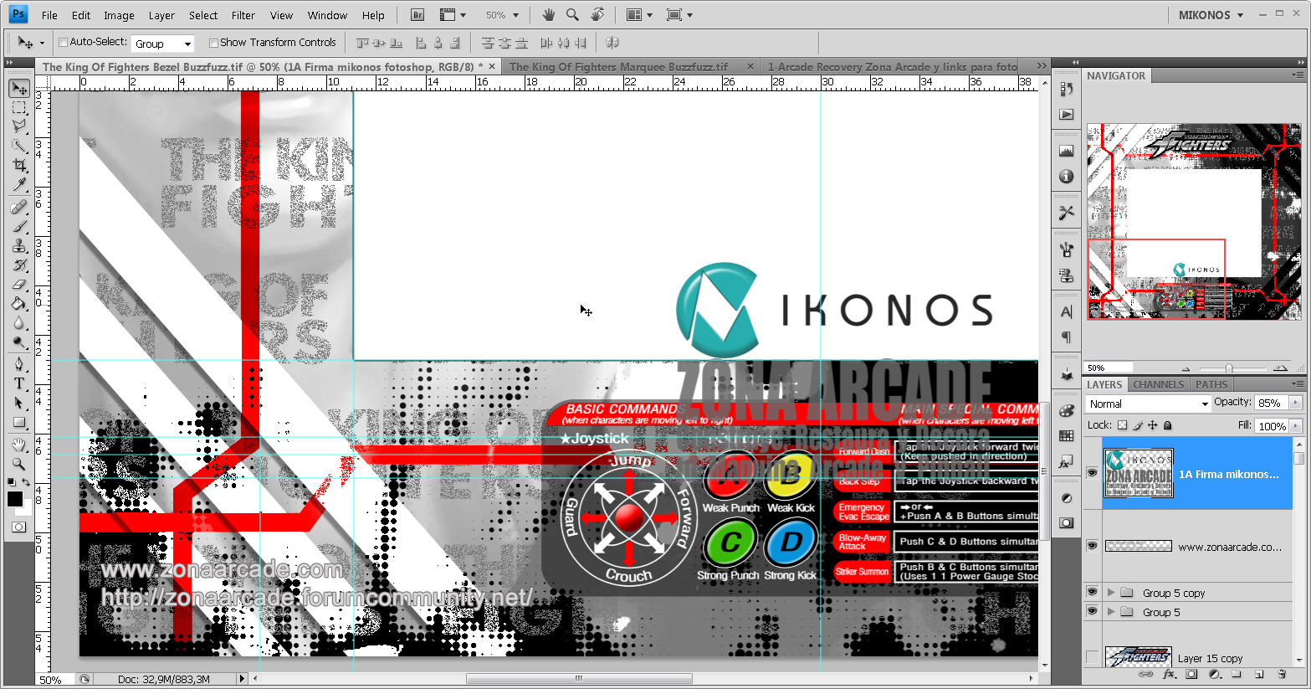
Task: Launch Adobe Bridge from the application bar
Action: coord(417,15)
